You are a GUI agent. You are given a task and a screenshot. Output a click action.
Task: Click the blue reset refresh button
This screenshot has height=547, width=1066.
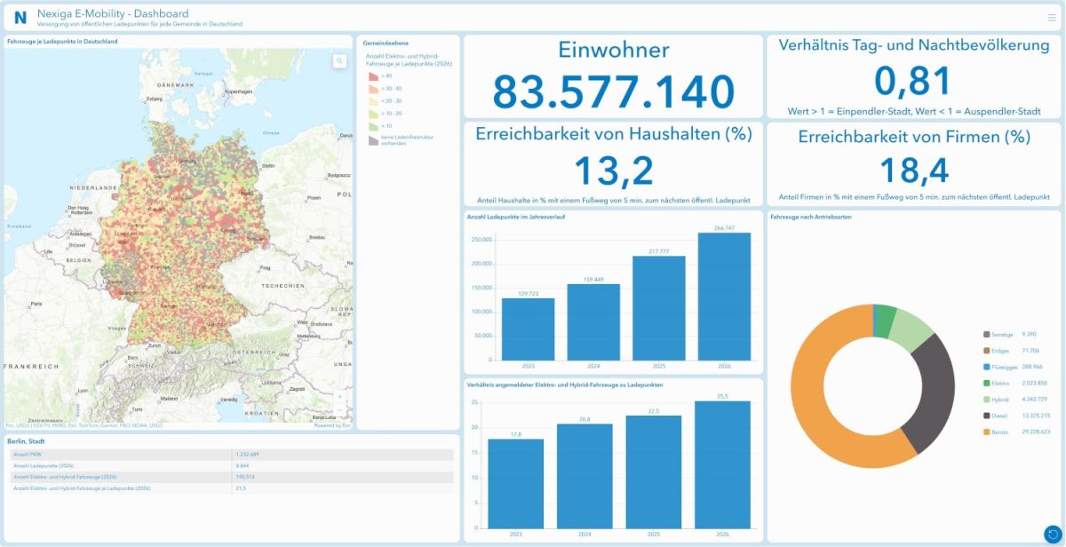click(x=1052, y=534)
